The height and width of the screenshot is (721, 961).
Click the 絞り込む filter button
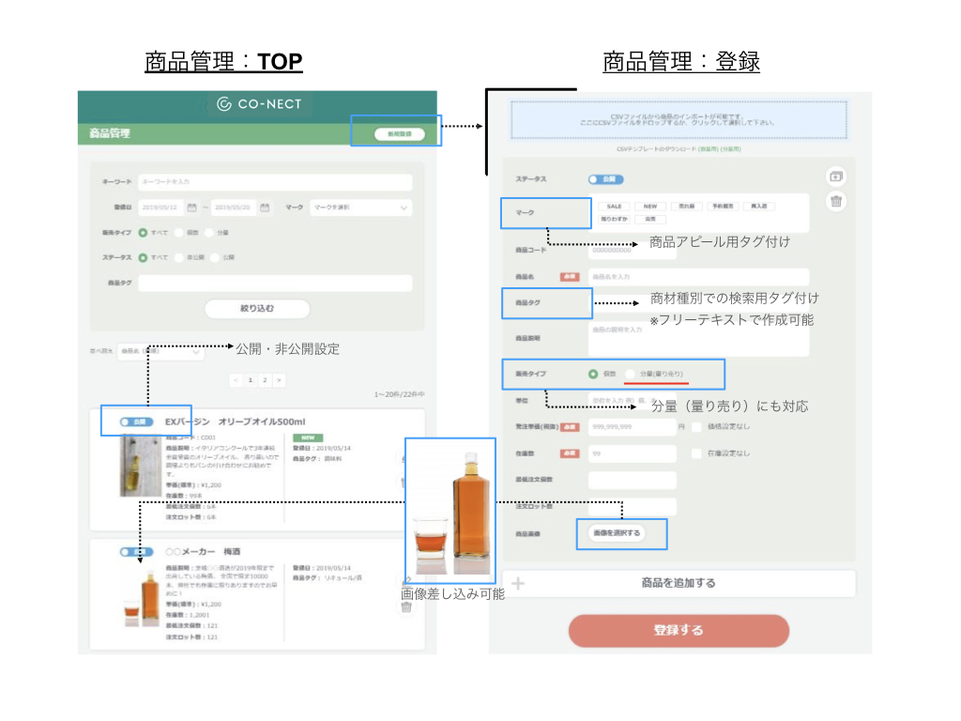(x=257, y=308)
